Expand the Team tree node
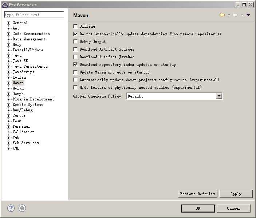The height and width of the screenshot is (218, 256). click(x=8, y=121)
